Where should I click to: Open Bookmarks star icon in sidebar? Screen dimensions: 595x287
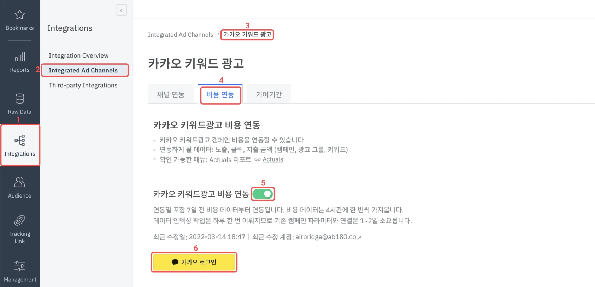[x=20, y=15]
